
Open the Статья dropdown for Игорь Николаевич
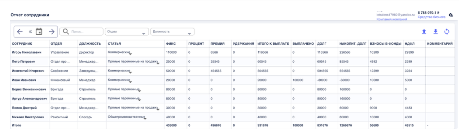tap(129, 53)
